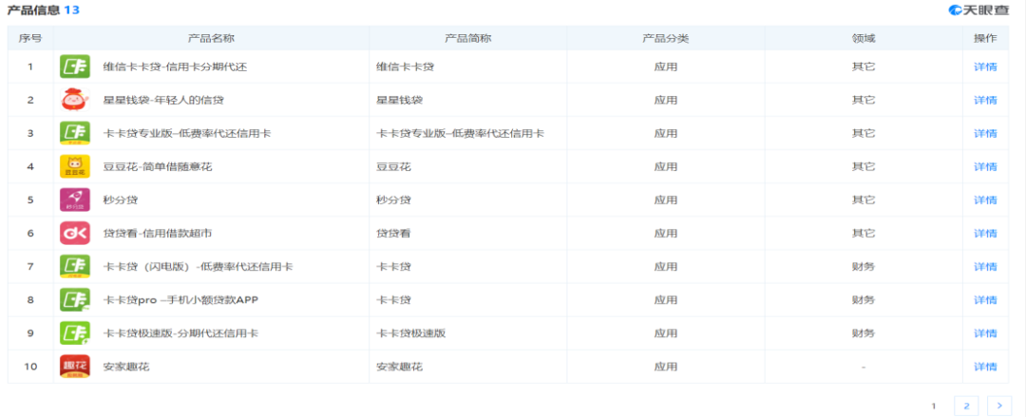This screenshot has height=417, width=1026.
Task: Open 详情 for 贷贷看 row
Action: pos(985,234)
